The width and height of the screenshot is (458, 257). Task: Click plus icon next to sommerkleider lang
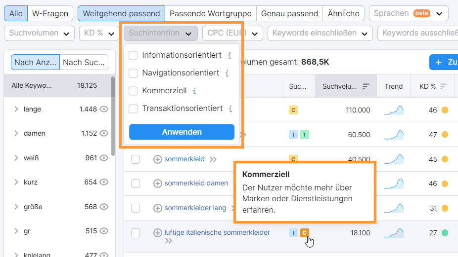158,208
